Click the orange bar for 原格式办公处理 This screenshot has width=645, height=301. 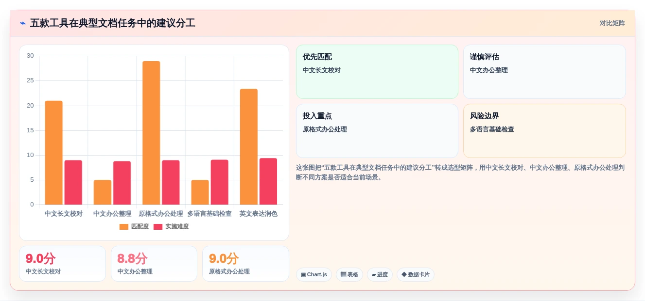pyautogui.click(x=151, y=133)
